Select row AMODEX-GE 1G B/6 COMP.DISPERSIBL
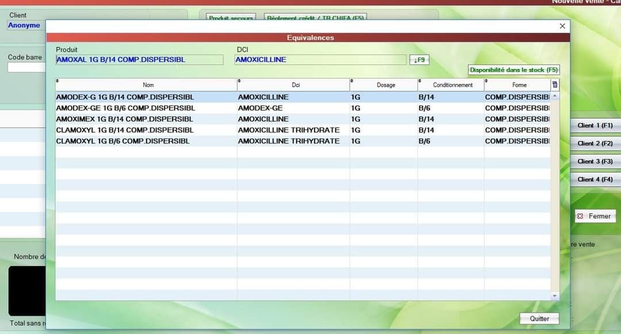This screenshot has width=621, height=334. [303, 108]
